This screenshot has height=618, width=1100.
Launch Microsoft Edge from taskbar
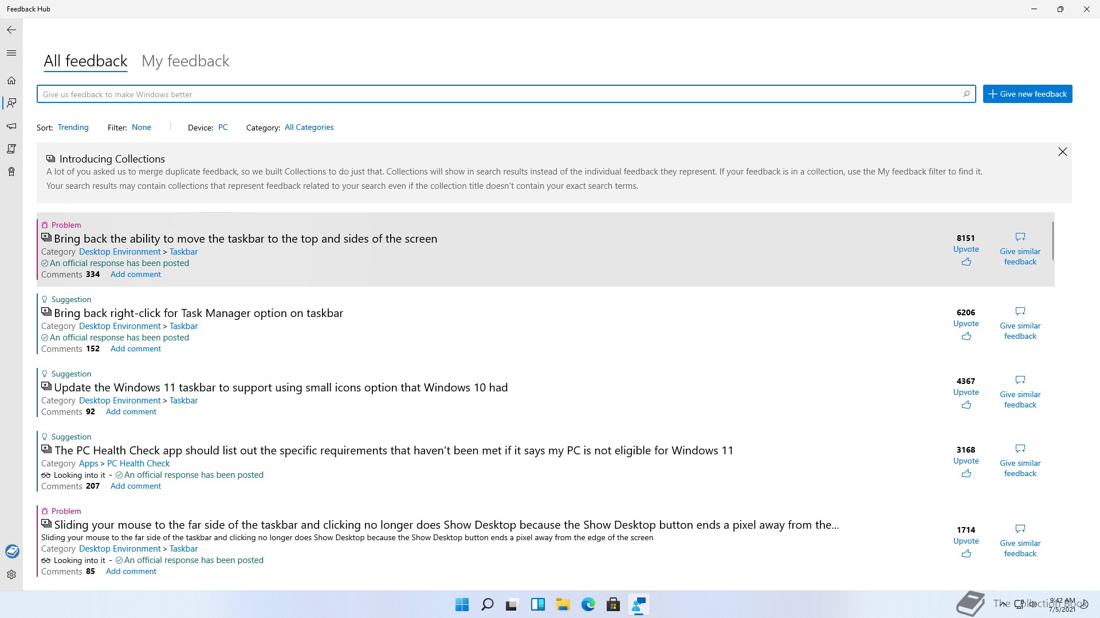[588, 605]
